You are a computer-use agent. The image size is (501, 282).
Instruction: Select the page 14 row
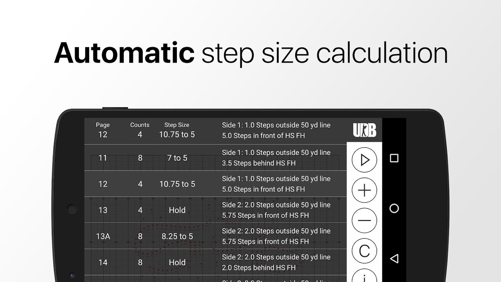click(x=216, y=262)
